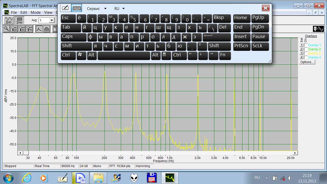
Task: Toggle Insert key on on-screen keyboard
Action: (x=242, y=37)
